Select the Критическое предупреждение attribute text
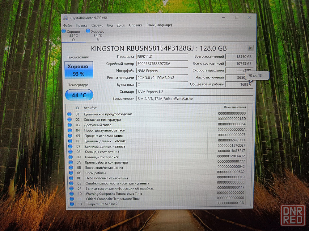 (108, 114)
